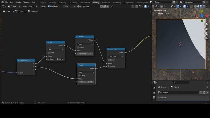Switch perspective/orthographic grid icon

tap(206, 38)
